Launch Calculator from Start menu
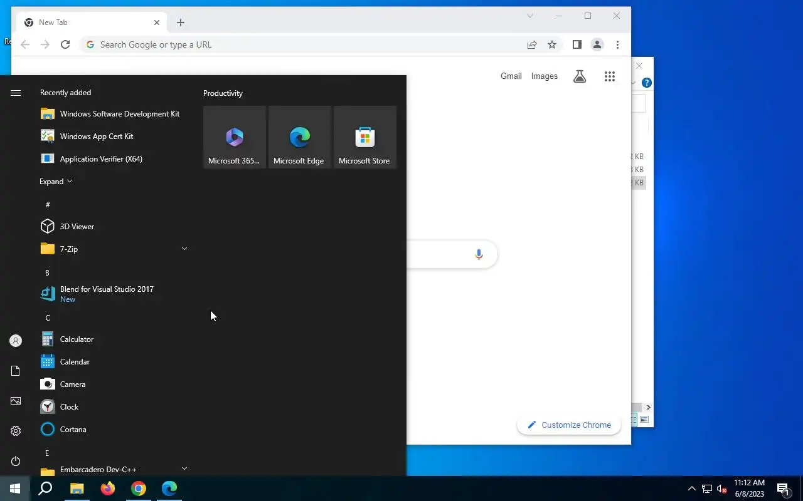803x501 pixels. point(113,339)
